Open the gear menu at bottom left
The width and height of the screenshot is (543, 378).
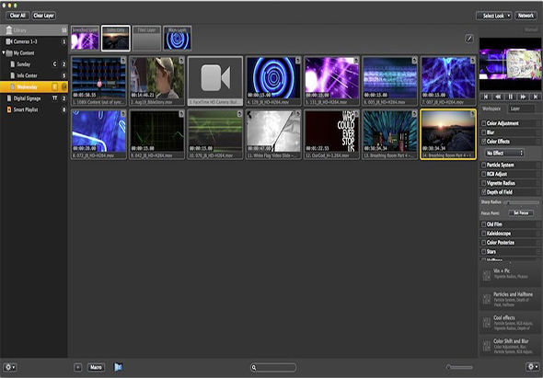tap(10, 367)
